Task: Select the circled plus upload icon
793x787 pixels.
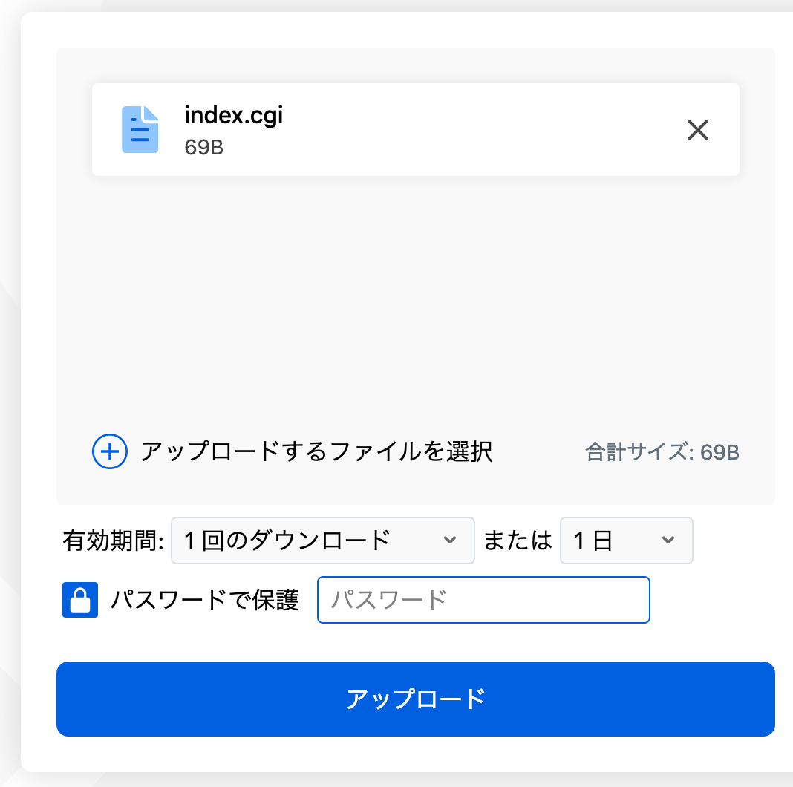Action: click(x=109, y=451)
